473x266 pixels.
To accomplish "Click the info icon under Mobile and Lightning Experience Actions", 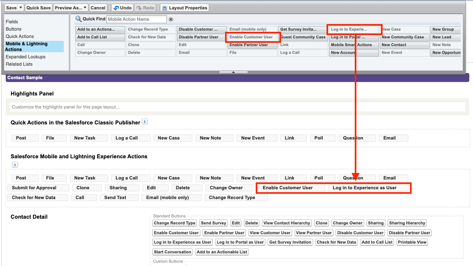I will [15, 164].
